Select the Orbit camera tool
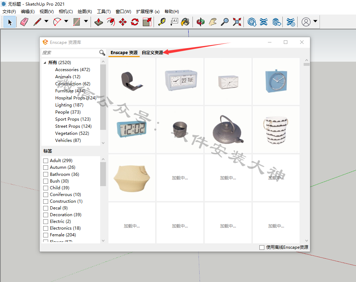Image resolution: width=356 pixels, height=282 pixels. (201, 22)
